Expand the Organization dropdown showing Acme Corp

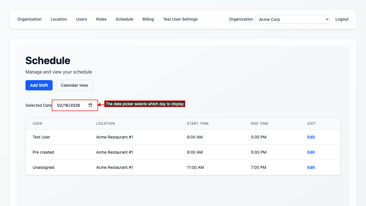tap(292, 19)
